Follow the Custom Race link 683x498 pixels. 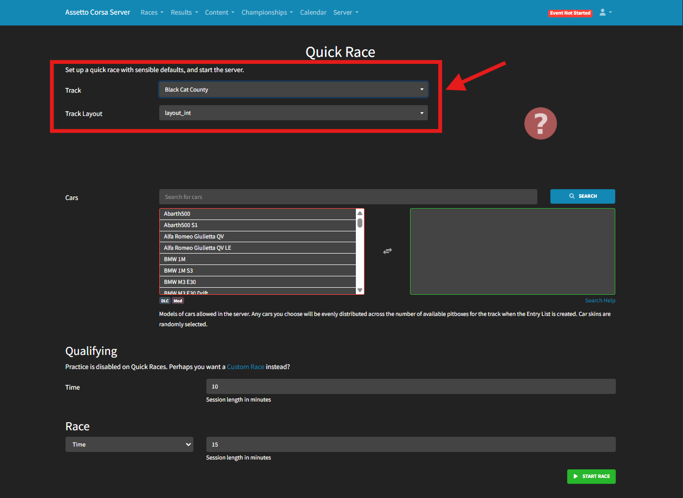click(x=245, y=367)
